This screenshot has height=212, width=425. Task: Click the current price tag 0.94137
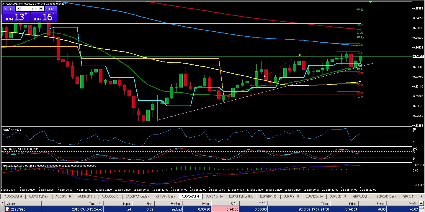click(418, 56)
